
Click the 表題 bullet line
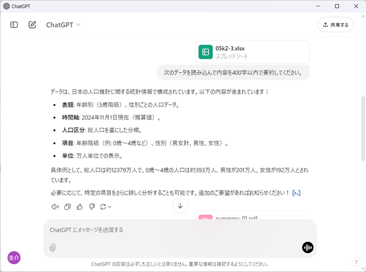[121, 105]
